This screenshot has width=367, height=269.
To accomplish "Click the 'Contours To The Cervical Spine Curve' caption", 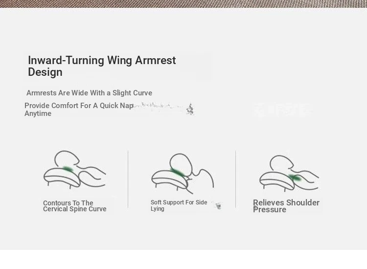I will click(x=75, y=206).
